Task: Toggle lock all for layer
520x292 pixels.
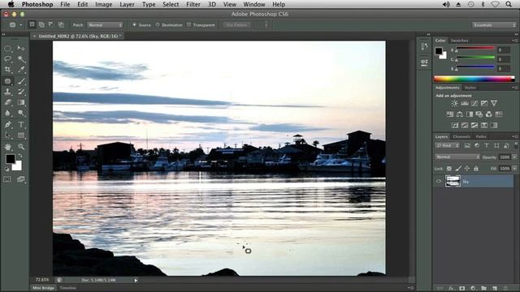Action: 476,169
